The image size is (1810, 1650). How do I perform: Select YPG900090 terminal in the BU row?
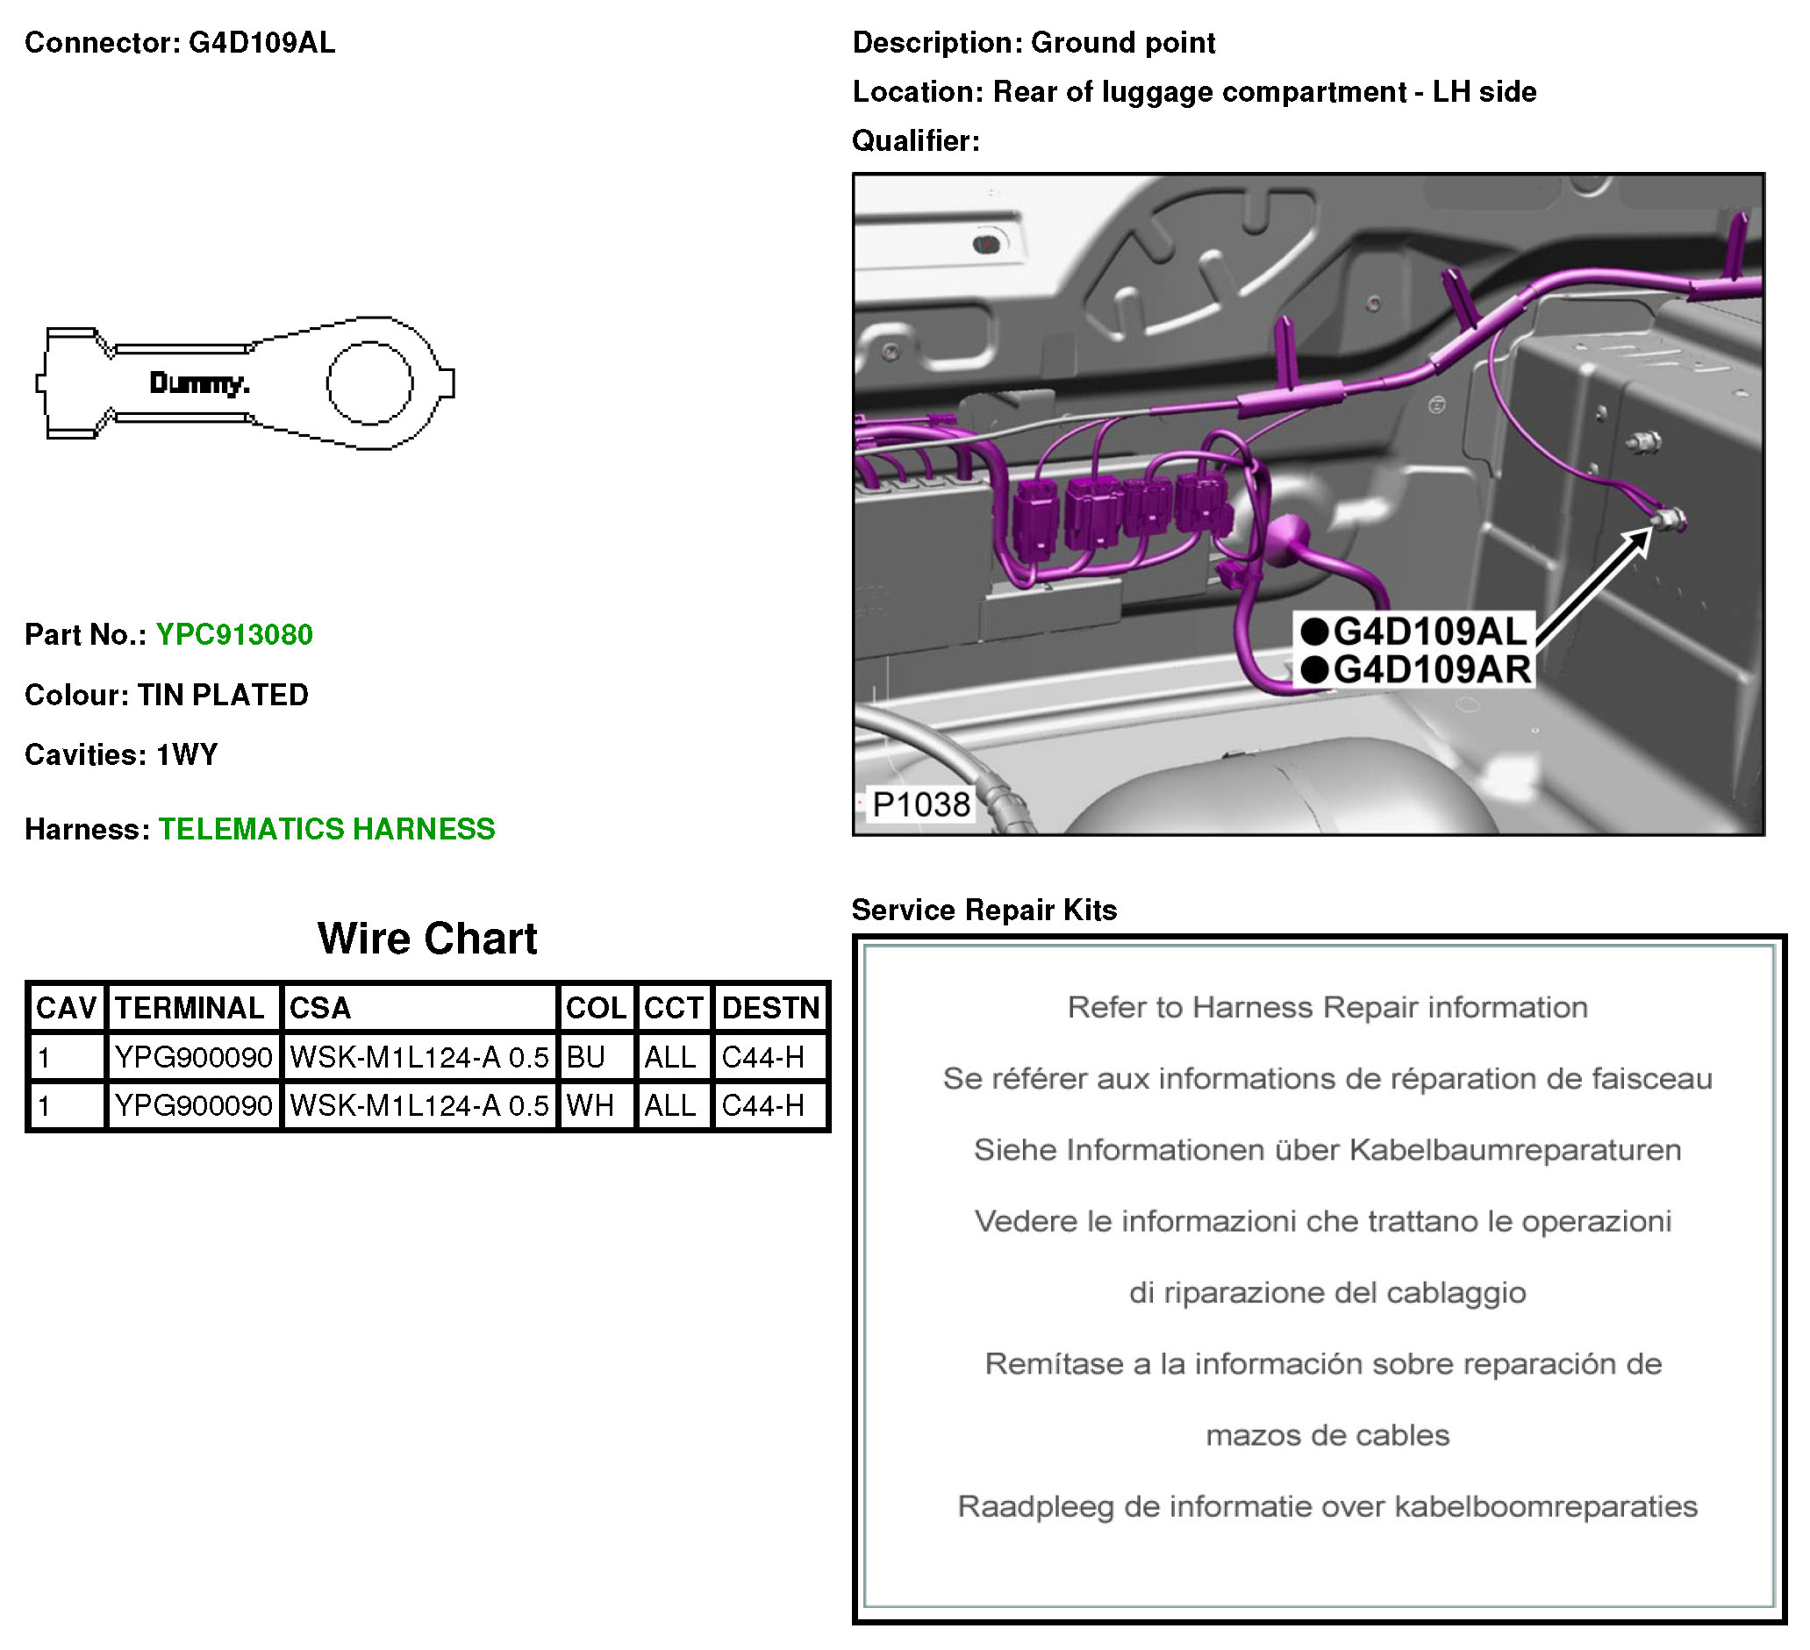[x=193, y=1057]
